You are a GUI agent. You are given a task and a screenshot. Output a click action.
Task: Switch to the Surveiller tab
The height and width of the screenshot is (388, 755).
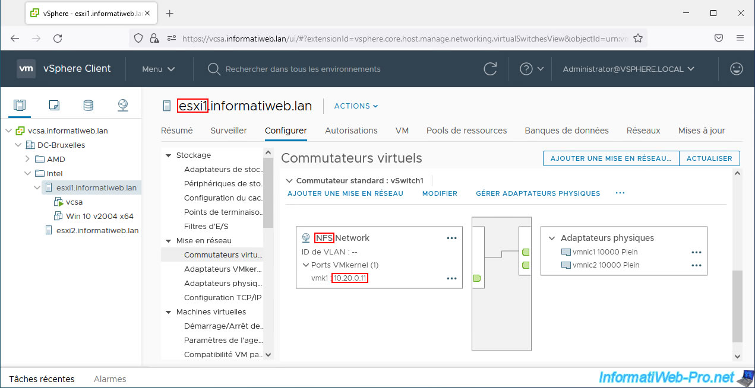pyautogui.click(x=229, y=131)
